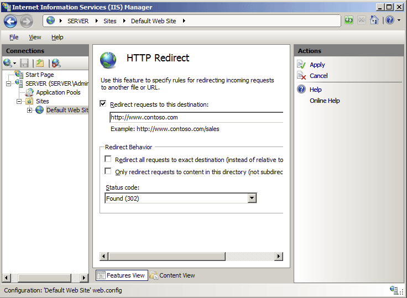Viewport: 407px width, 298px height.
Task: Open the File menu
Action: [x=14, y=37]
